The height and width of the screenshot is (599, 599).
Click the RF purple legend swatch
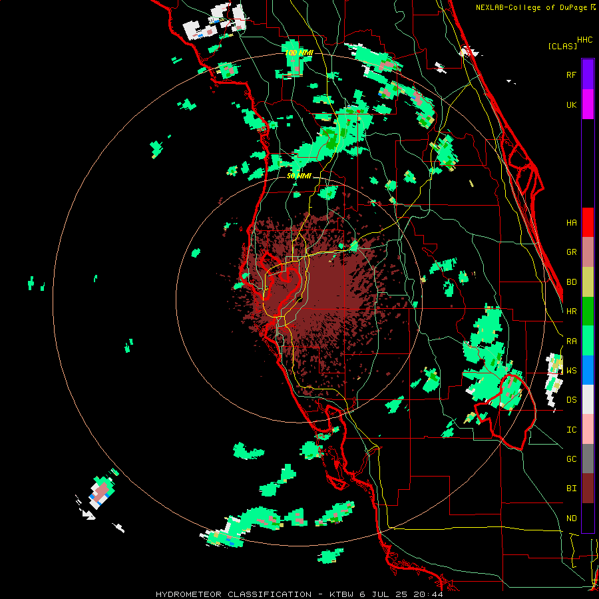(588, 75)
